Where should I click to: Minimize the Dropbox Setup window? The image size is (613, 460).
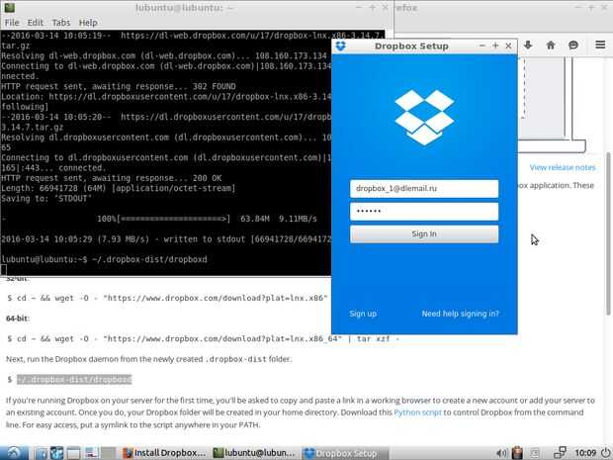click(x=482, y=46)
